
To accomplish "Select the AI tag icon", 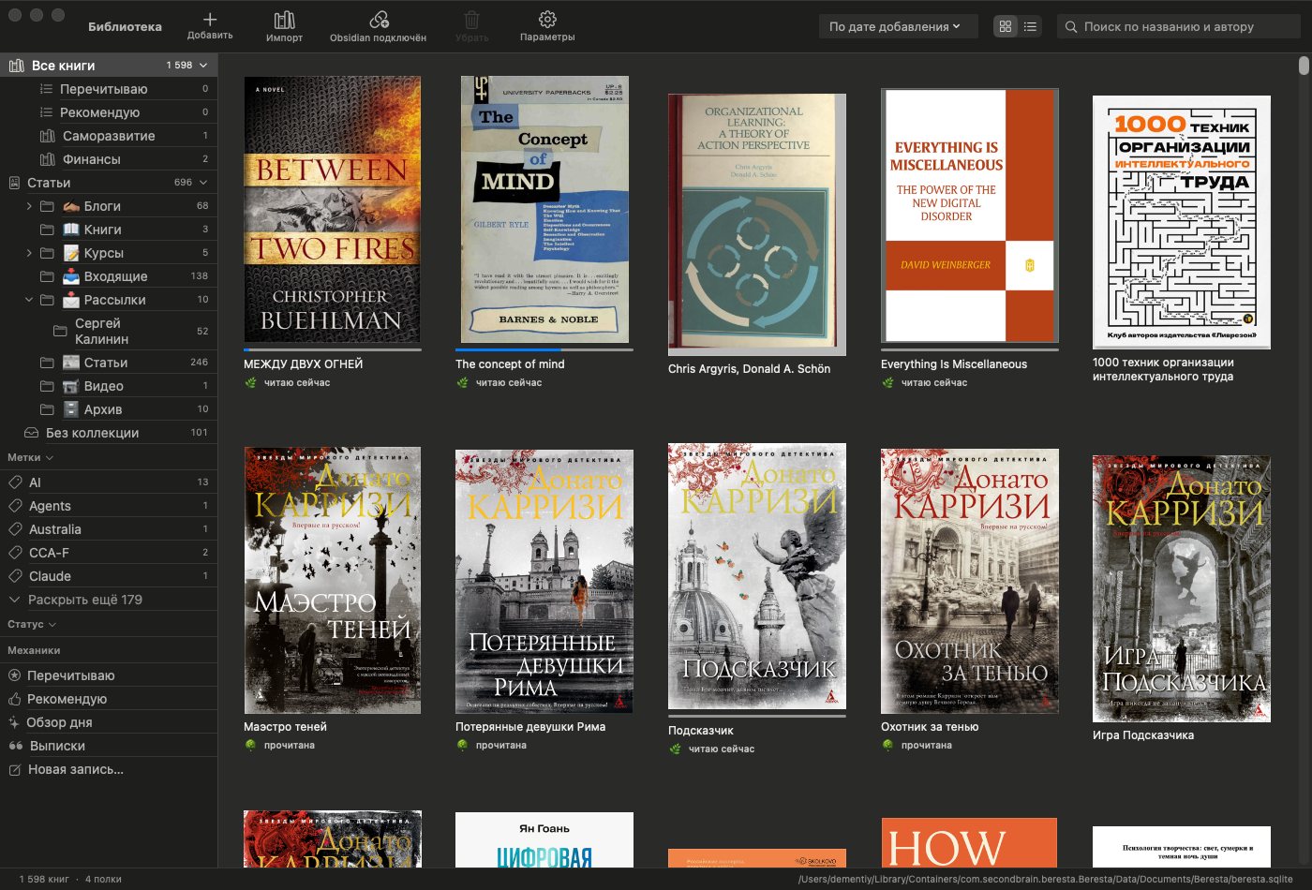I will [15, 482].
